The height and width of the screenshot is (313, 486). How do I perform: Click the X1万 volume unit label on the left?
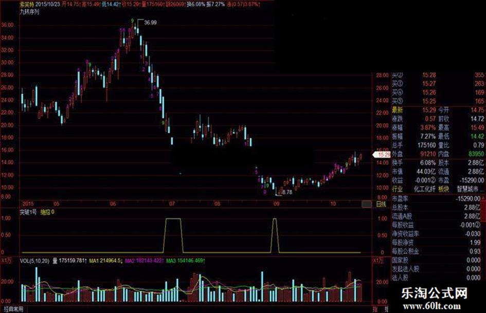[7, 261]
